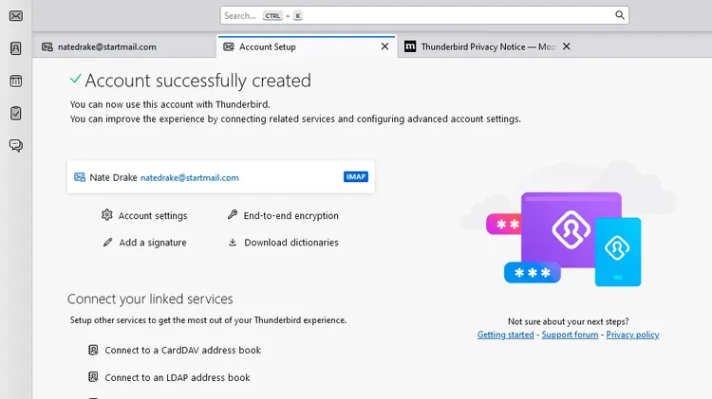
Task: Click the mail icon on natedrake tab
Action: click(47, 46)
